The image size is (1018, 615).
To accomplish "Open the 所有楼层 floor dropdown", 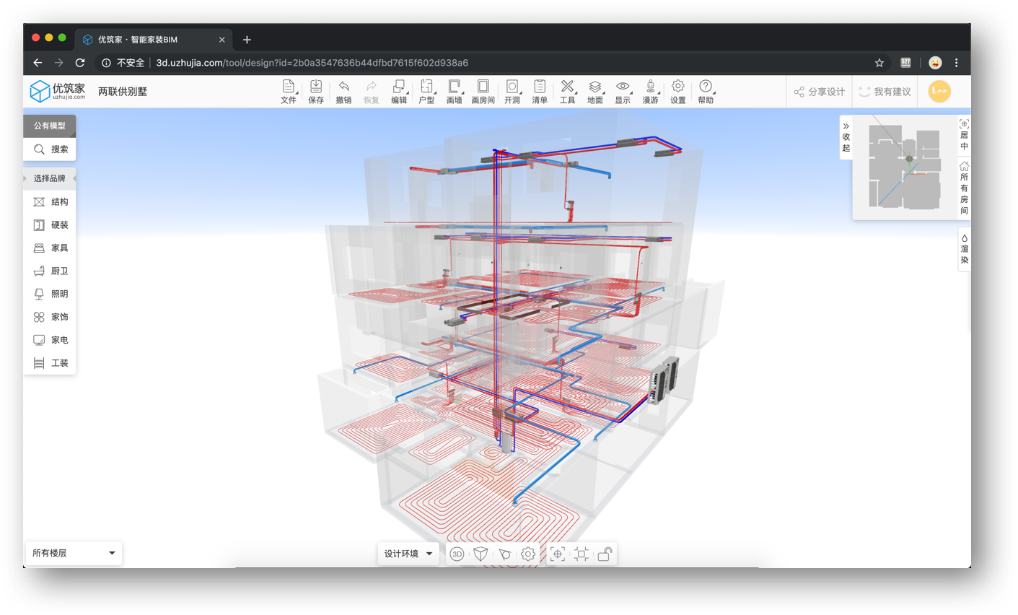I will tap(74, 554).
